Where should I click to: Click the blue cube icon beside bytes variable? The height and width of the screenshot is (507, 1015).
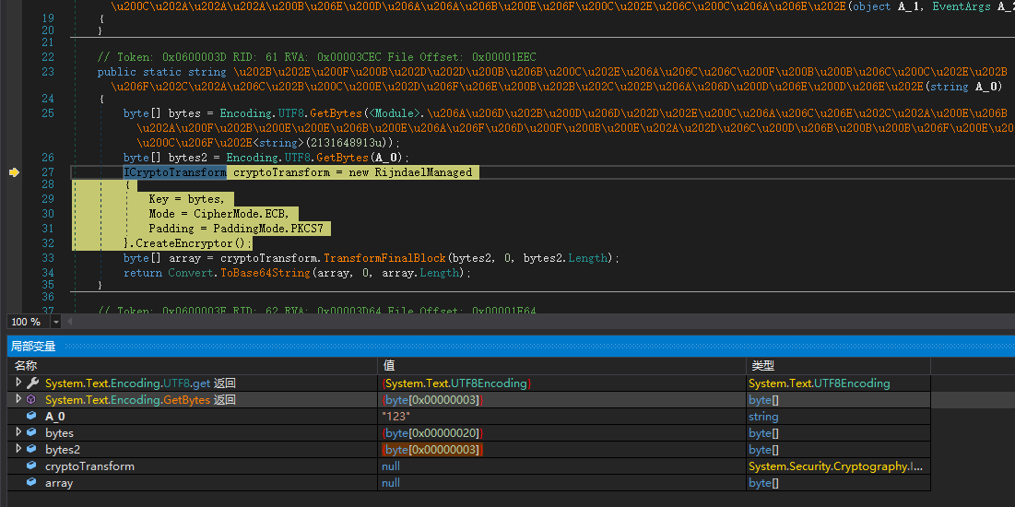tap(32, 433)
